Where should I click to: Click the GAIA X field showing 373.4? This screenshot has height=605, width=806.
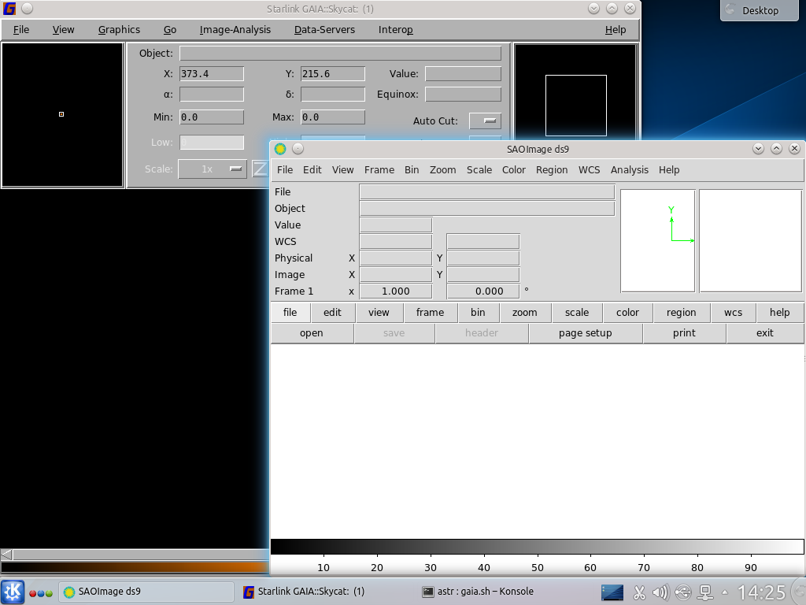click(211, 73)
